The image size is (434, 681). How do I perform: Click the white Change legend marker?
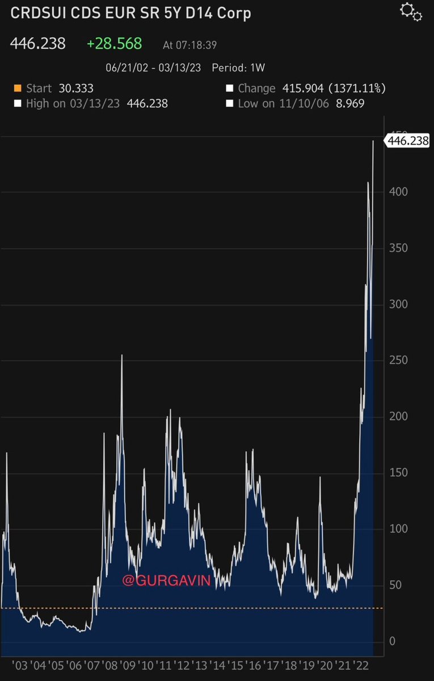[x=229, y=89]
